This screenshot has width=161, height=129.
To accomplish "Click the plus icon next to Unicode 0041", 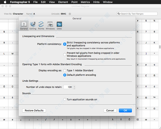I will [70, 14].
